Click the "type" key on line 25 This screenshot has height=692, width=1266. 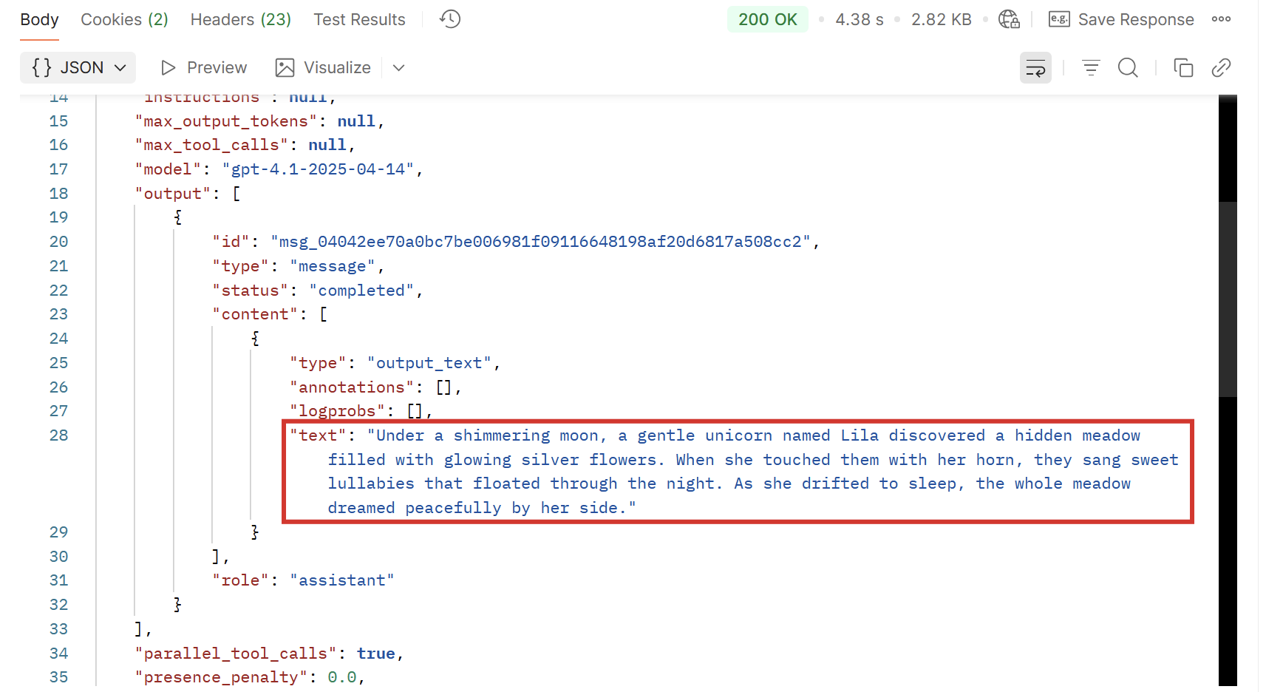pyautogui.click(x=318, y=363)
